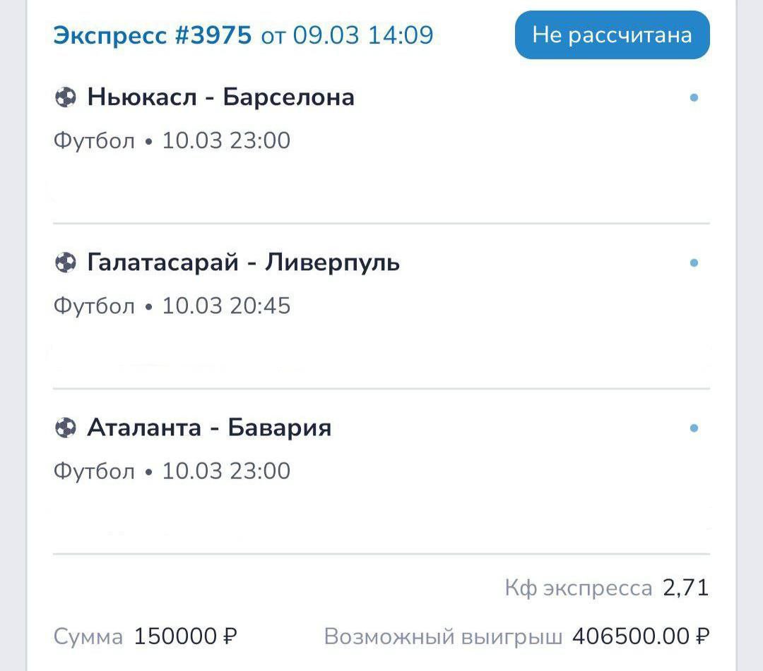Click the soccer ball icon beside Ньюкасл - Барселона
The height and width of the screenshot is (671, 763).
65,97
